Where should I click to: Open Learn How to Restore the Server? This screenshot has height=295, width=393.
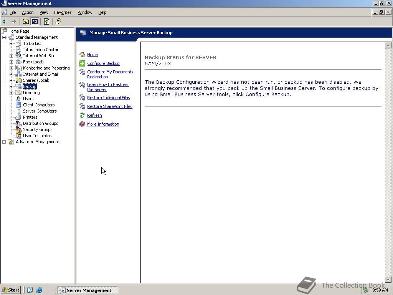[108, 87]
